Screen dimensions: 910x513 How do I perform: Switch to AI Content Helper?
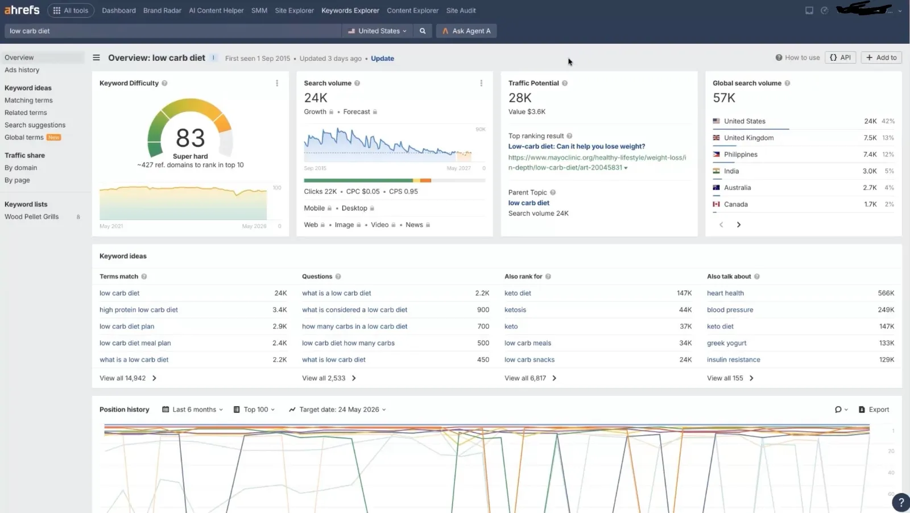(x=216, y=10)
